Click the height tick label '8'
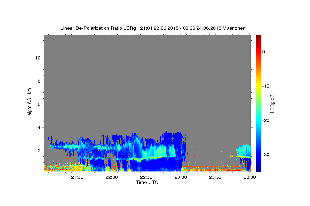310x206 pixels. [39, 81]
